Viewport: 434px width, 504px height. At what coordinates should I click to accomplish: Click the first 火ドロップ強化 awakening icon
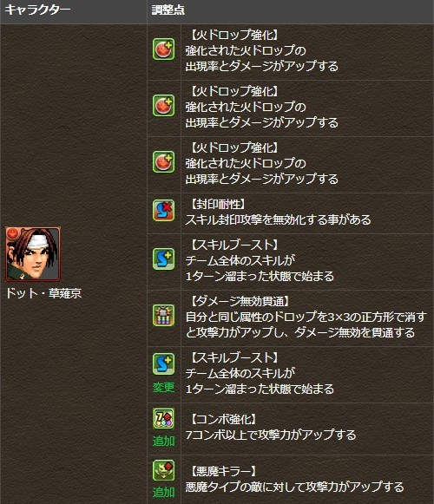point(164,49)
